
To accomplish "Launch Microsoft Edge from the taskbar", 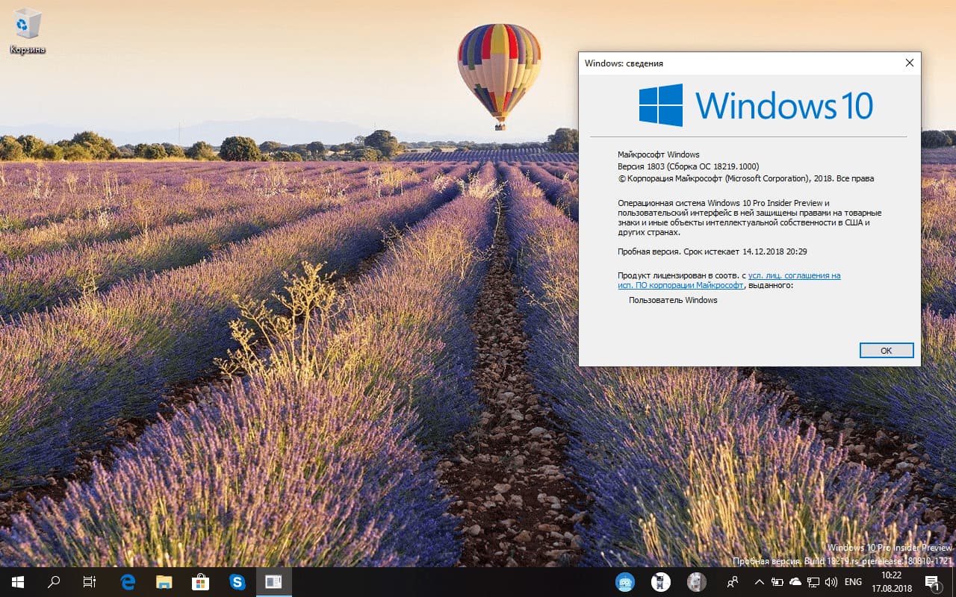I will [127, 581].
